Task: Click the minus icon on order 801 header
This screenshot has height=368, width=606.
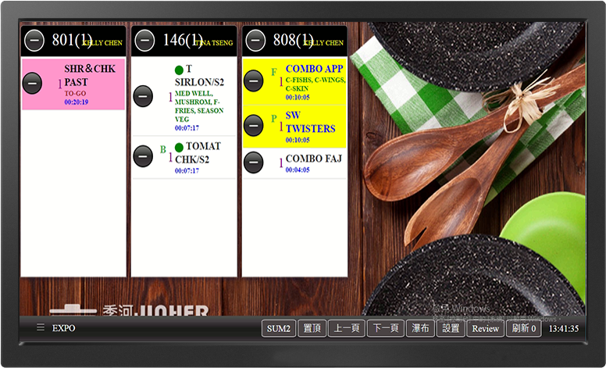Action: coord(34,41)
